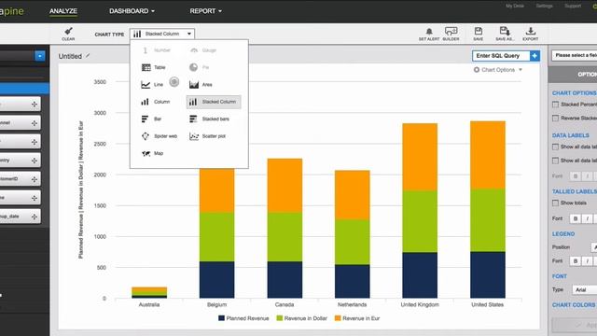The image size is (597, 336).
Task: Click the Save icon
Action: click(x=479, y=31)
